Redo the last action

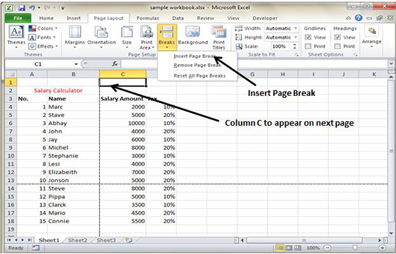(x=47, y=8)
